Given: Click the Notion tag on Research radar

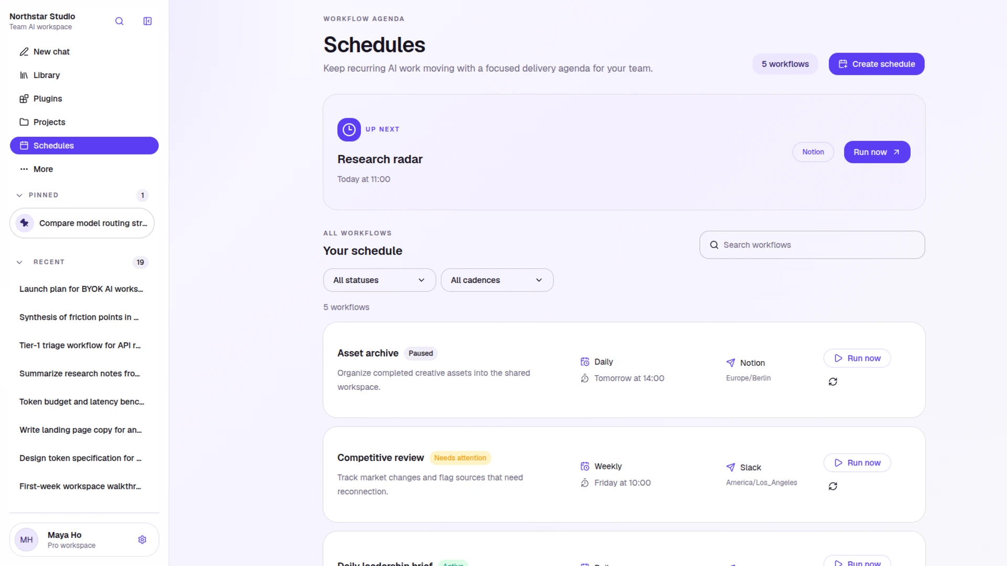Looking at the screenshot, I should 813,152.
